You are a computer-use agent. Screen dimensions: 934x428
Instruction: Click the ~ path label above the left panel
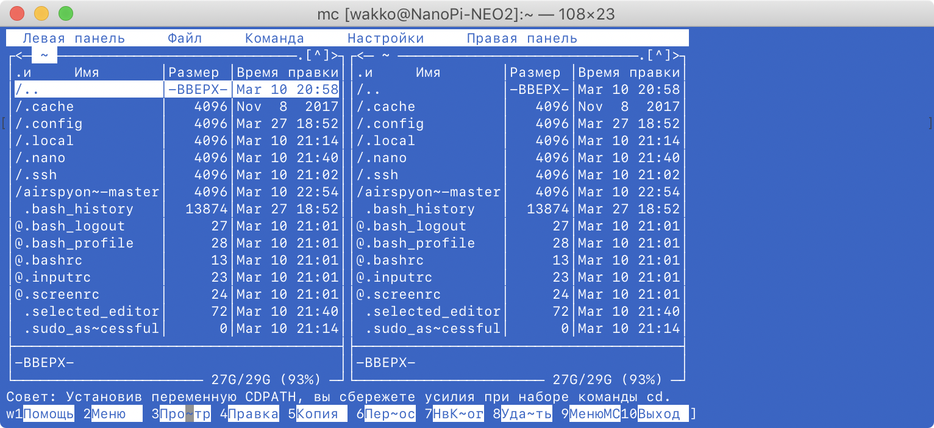[x=44, y=55]
